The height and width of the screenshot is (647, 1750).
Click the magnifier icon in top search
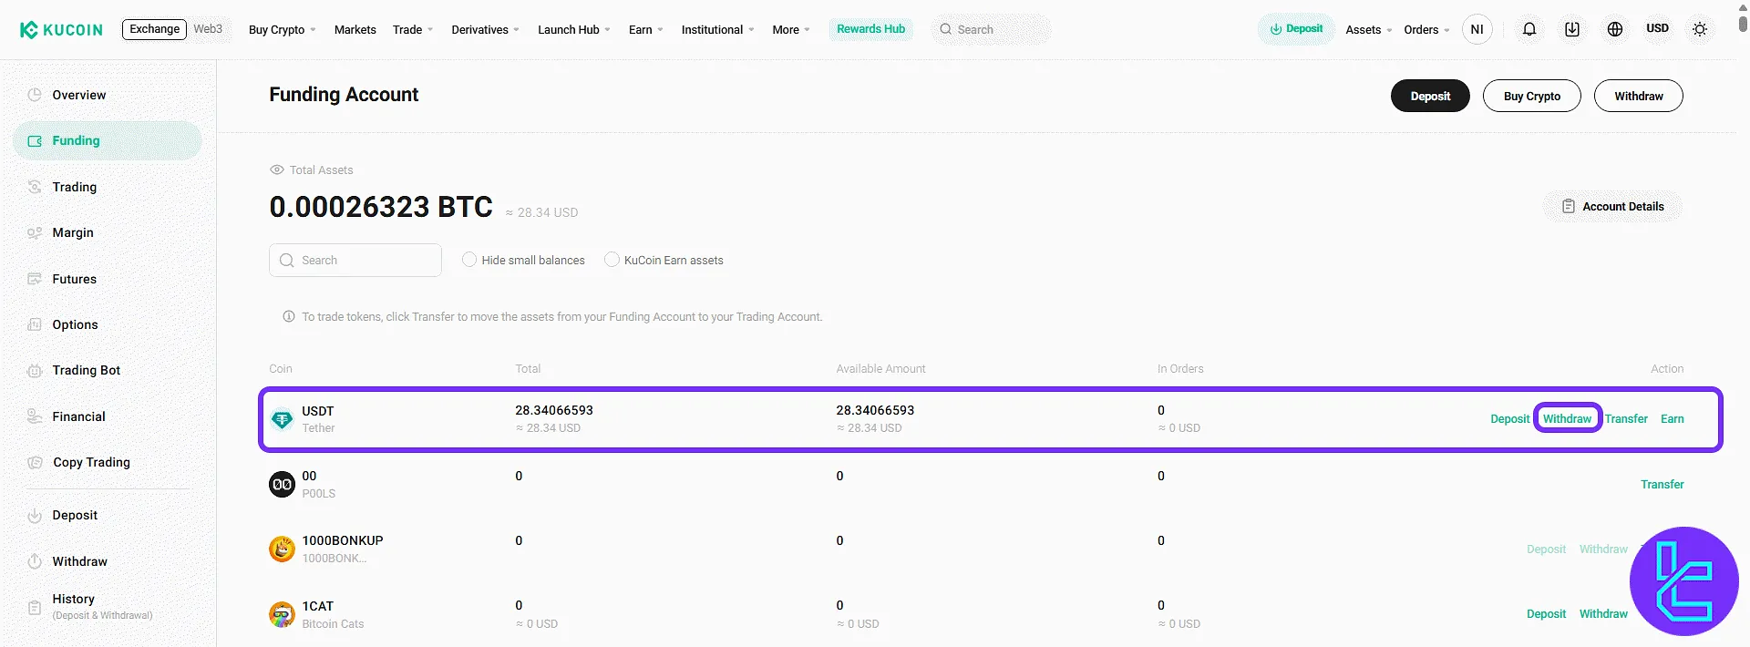pos(946,29)
